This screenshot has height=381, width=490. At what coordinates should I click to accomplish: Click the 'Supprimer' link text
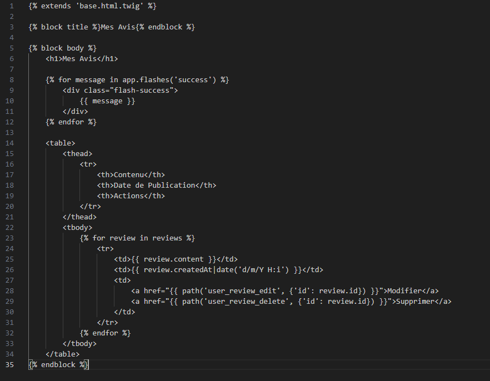(414, 301)
